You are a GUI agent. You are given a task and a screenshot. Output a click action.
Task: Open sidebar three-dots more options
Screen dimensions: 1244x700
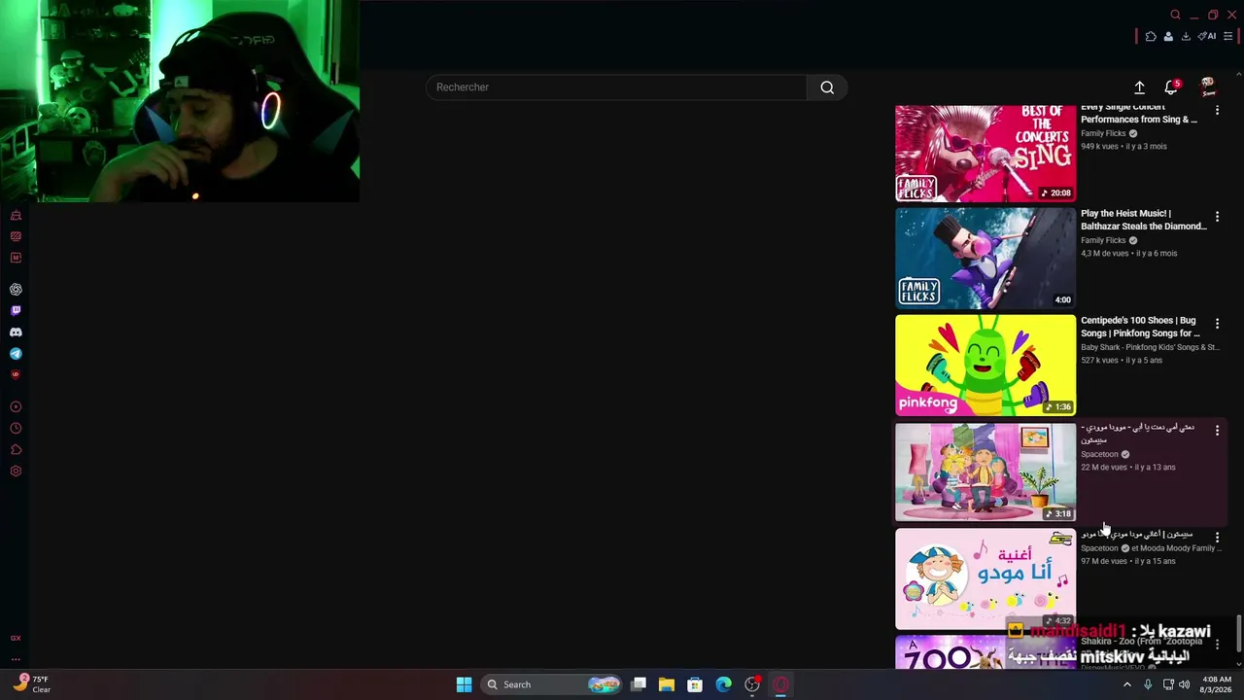coord(16,659)
